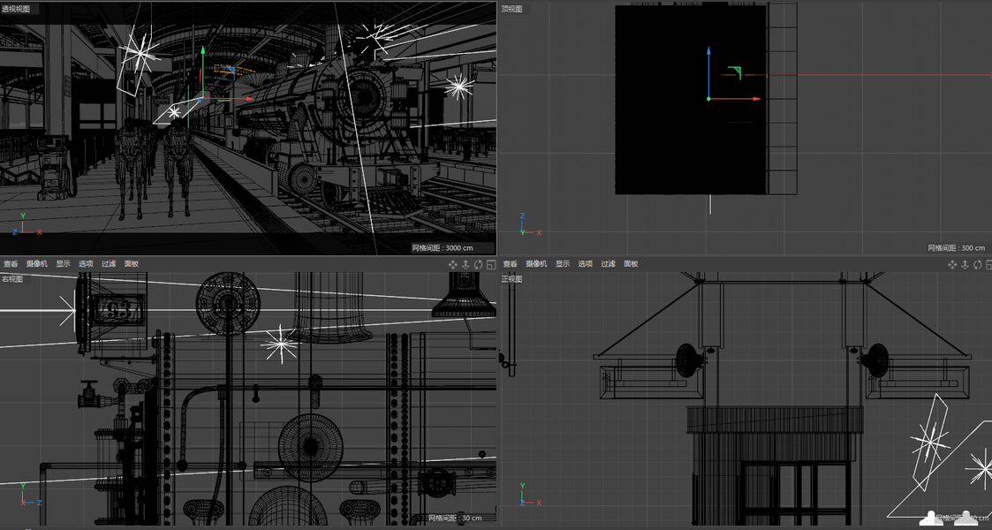
Task: Open the 显示 menu of the front view
Action: 563,264
